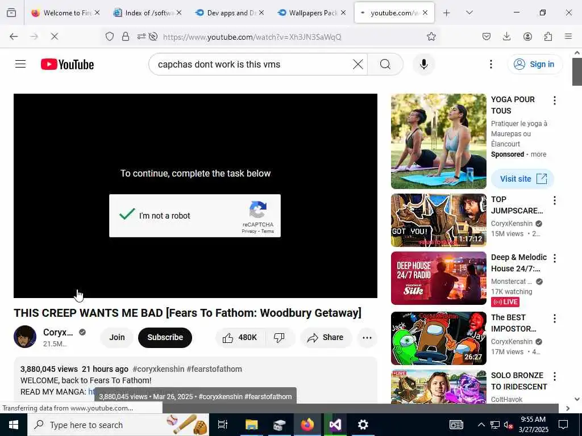
Task: Open the Firefox account icon
Action: [x=527, y=36]
